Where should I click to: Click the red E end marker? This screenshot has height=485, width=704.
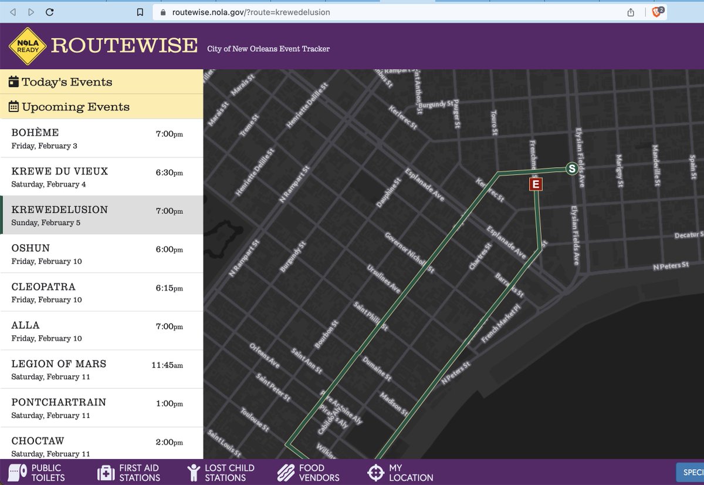[535, 184]
